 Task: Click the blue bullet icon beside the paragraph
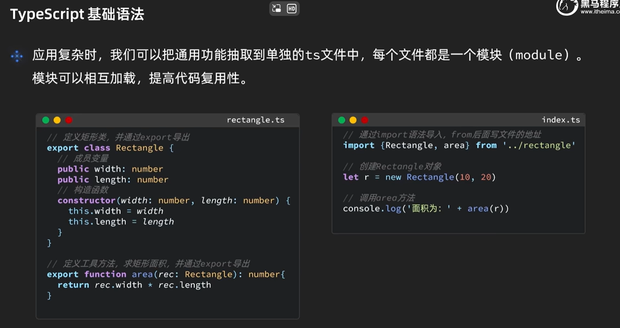coord(17,56)
